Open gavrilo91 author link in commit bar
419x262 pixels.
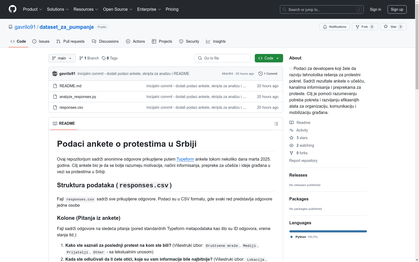pos(67,74)
